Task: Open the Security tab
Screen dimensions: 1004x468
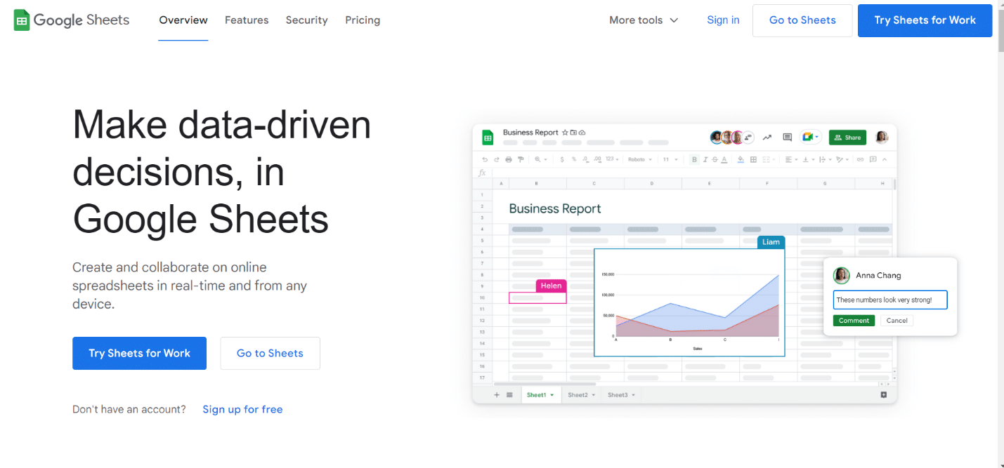Action: click(306, 20)
